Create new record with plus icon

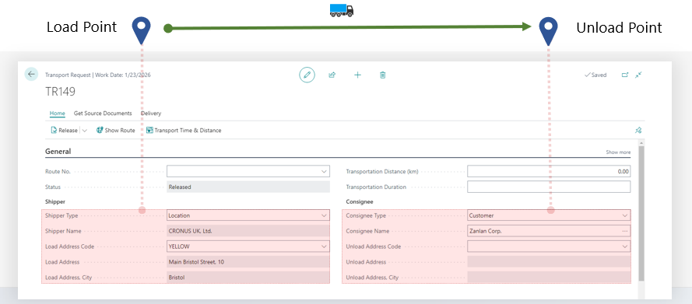point(357,75)
